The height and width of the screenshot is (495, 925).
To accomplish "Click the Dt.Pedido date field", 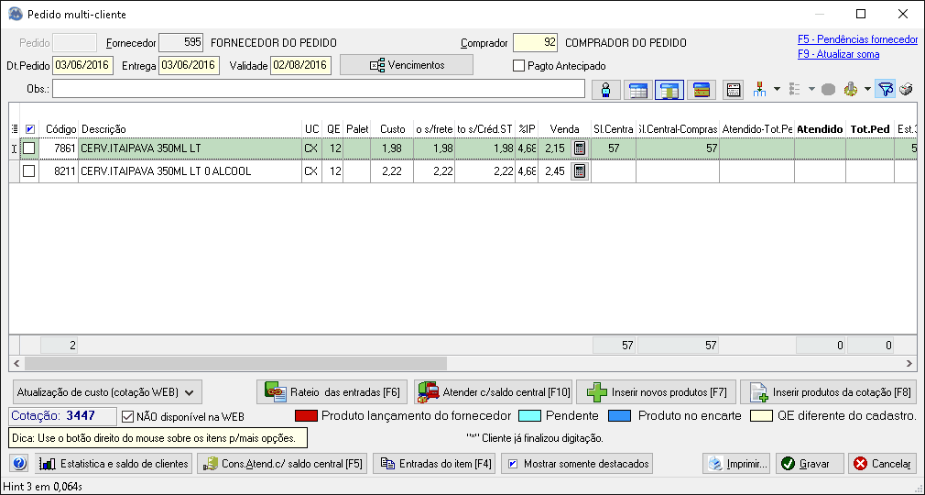I will coord(83,66).
